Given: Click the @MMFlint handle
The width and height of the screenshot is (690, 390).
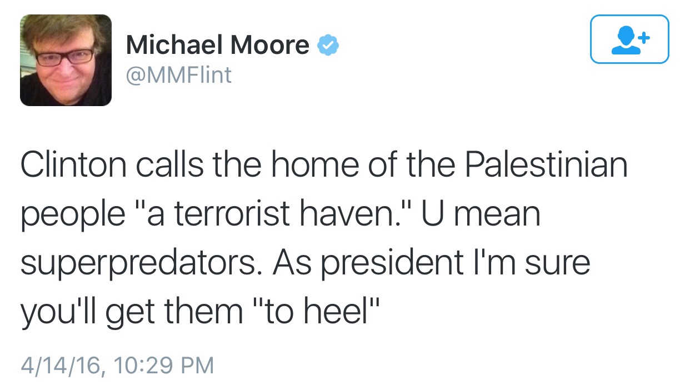Looking at the screenshot, I should tap(178, 75).
